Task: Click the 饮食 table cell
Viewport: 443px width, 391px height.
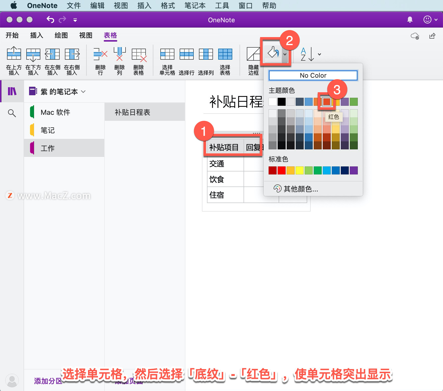Action: tap(225, 179)
